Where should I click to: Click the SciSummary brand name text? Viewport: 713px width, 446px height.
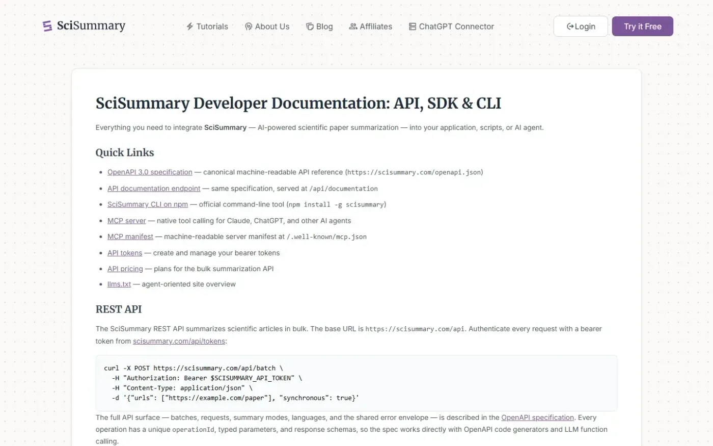(x=91, y=25)
